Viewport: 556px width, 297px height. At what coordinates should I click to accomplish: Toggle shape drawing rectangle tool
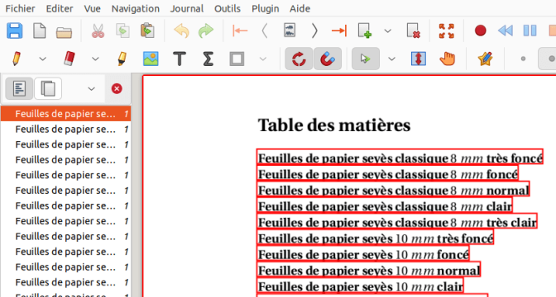(x=237, y=59)
